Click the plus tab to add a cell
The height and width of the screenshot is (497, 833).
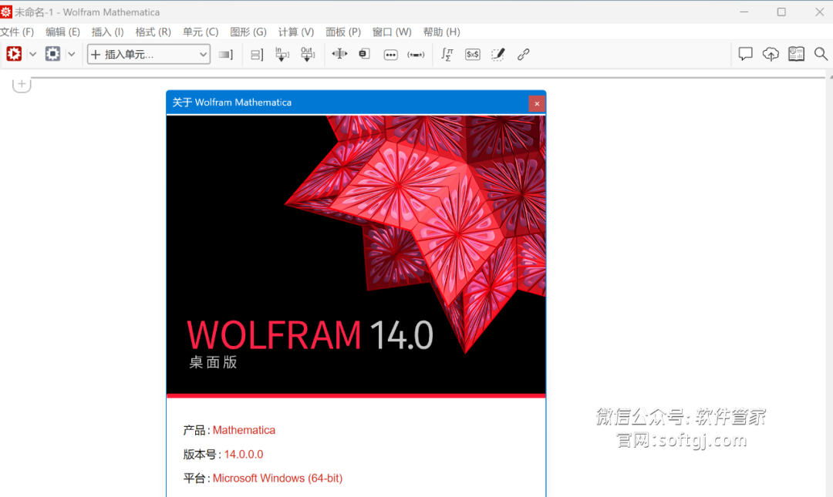tap(22, 85)
